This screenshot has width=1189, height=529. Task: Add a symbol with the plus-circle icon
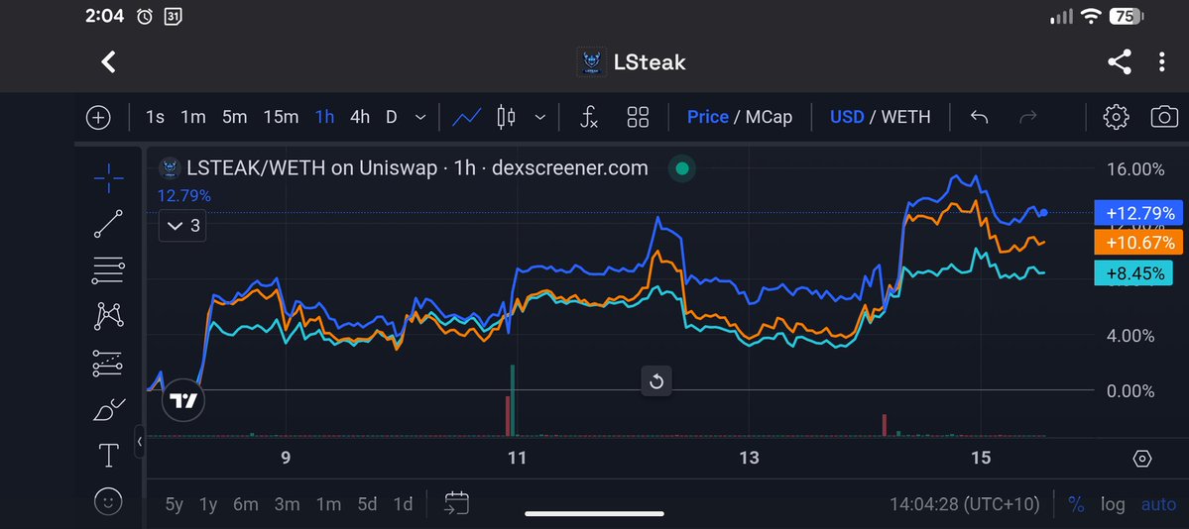98,118
